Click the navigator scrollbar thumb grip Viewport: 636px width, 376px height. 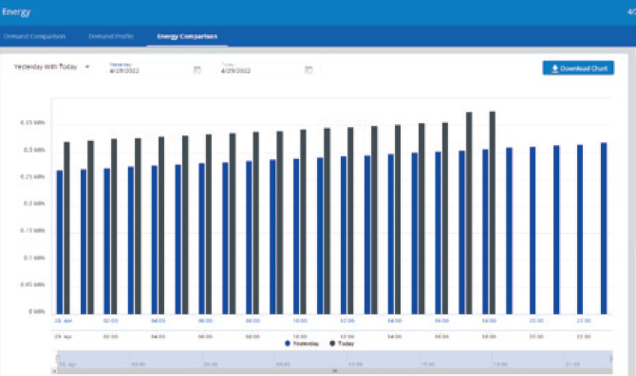pos(335,370)
